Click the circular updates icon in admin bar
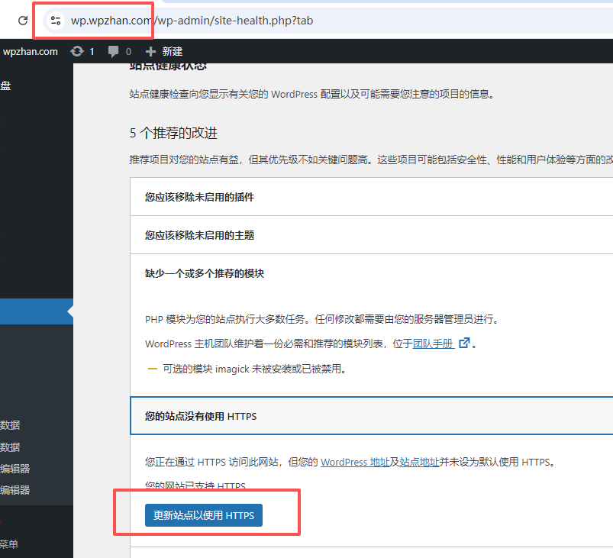This screenshot has height=558, width=613. [77, 51]
